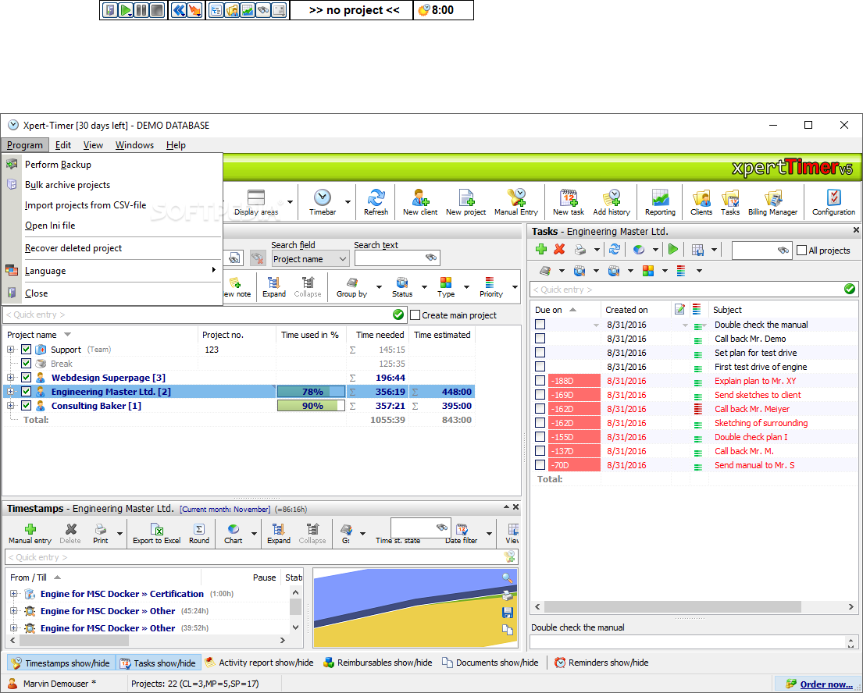863x693 pixels.
Task: Click Manual entry in Timestamps toolbar
Action: tap(30, 534)
